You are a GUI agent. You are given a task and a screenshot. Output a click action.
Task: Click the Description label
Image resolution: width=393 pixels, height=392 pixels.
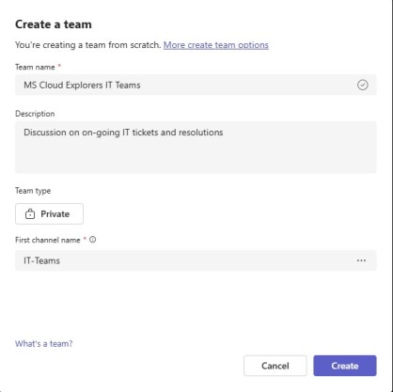(35, 114)
